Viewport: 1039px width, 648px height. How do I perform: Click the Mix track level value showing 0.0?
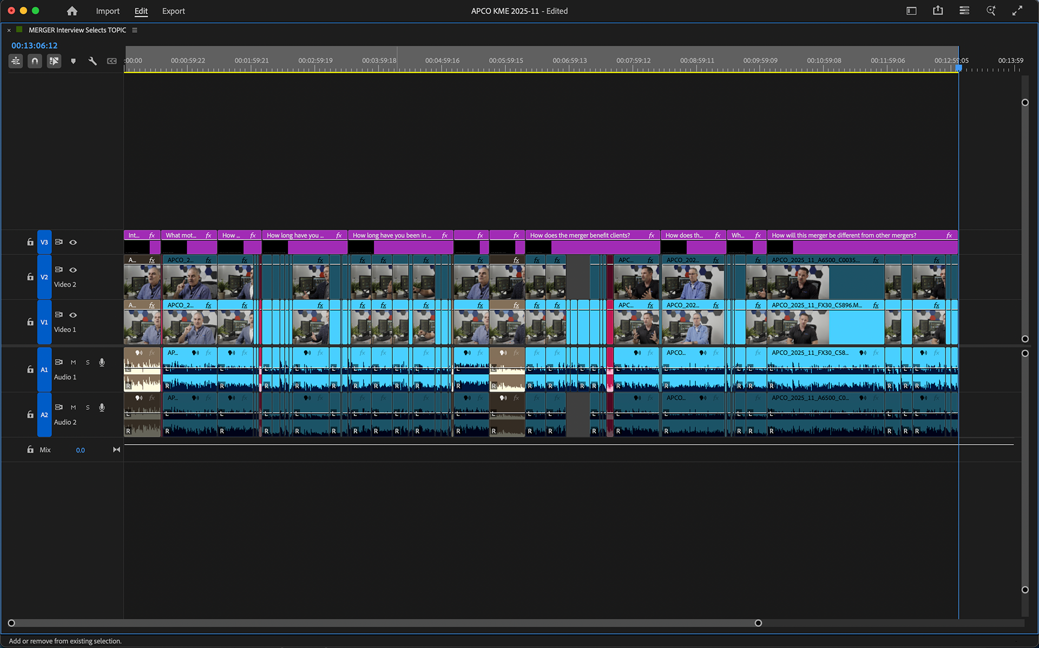80,450
